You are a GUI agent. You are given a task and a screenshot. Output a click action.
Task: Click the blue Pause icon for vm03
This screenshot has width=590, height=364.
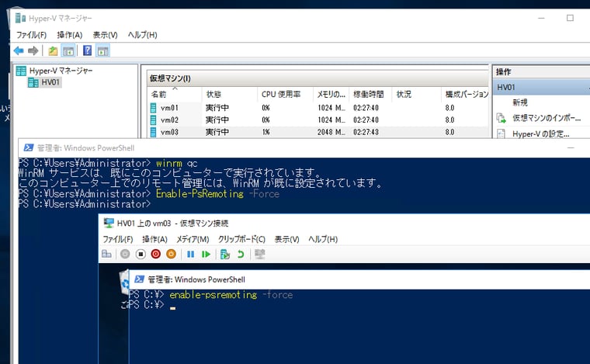pyautogui.click(x=191, y=255)
